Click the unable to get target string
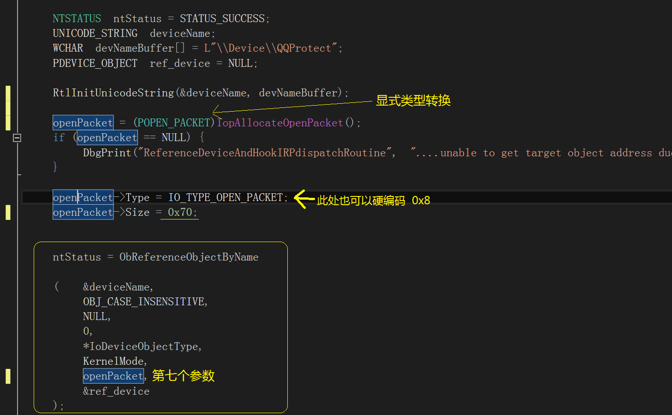 click(x=541, y=153)
